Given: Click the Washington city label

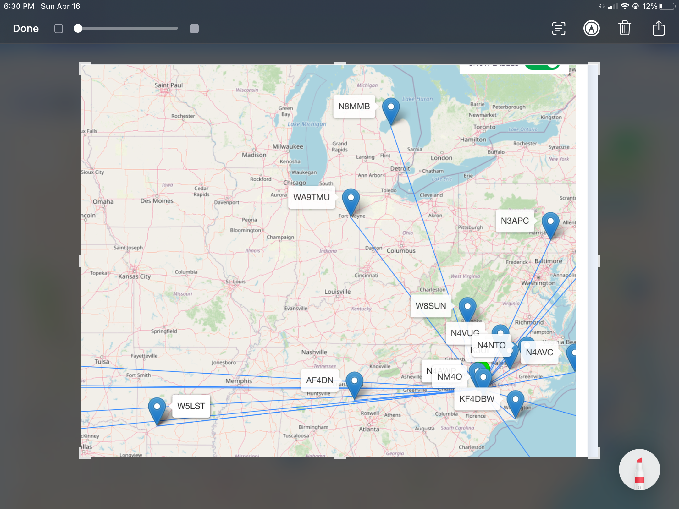Looking at the screenshot, I should point(538,283).
